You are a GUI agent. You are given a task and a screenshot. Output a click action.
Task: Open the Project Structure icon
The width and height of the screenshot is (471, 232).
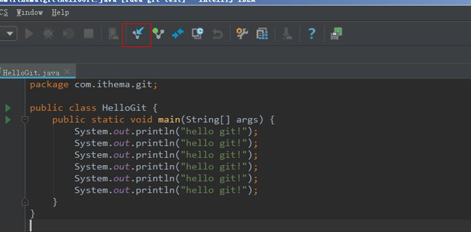coord(262,34)
